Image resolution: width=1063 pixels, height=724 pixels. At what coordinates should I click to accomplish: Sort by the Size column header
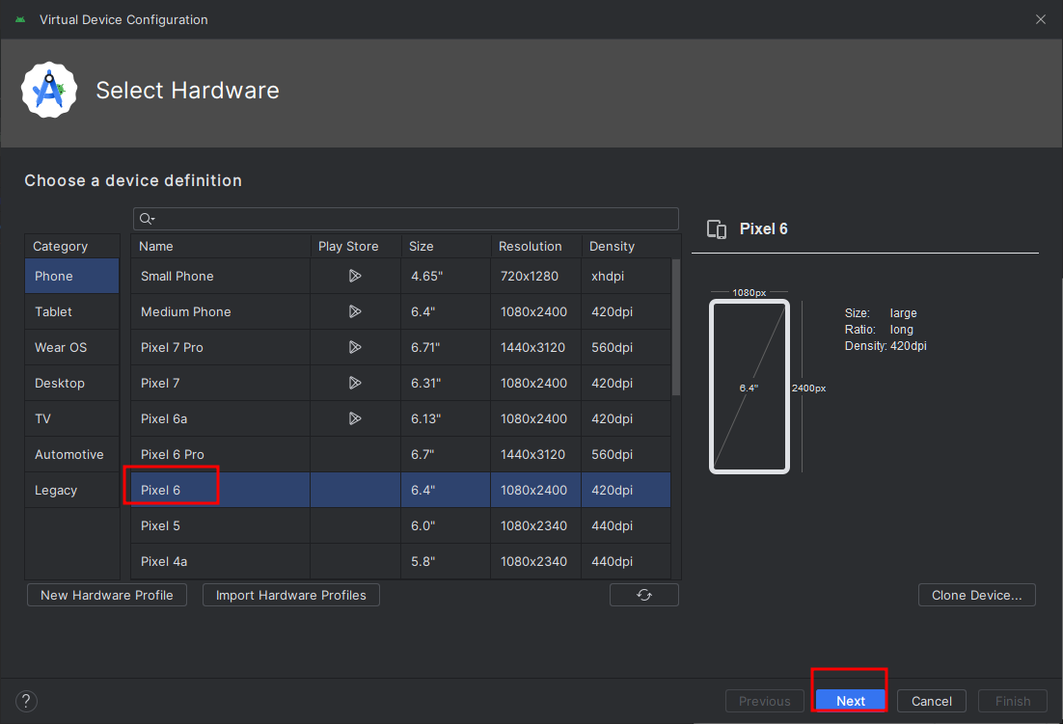point(446,246)
